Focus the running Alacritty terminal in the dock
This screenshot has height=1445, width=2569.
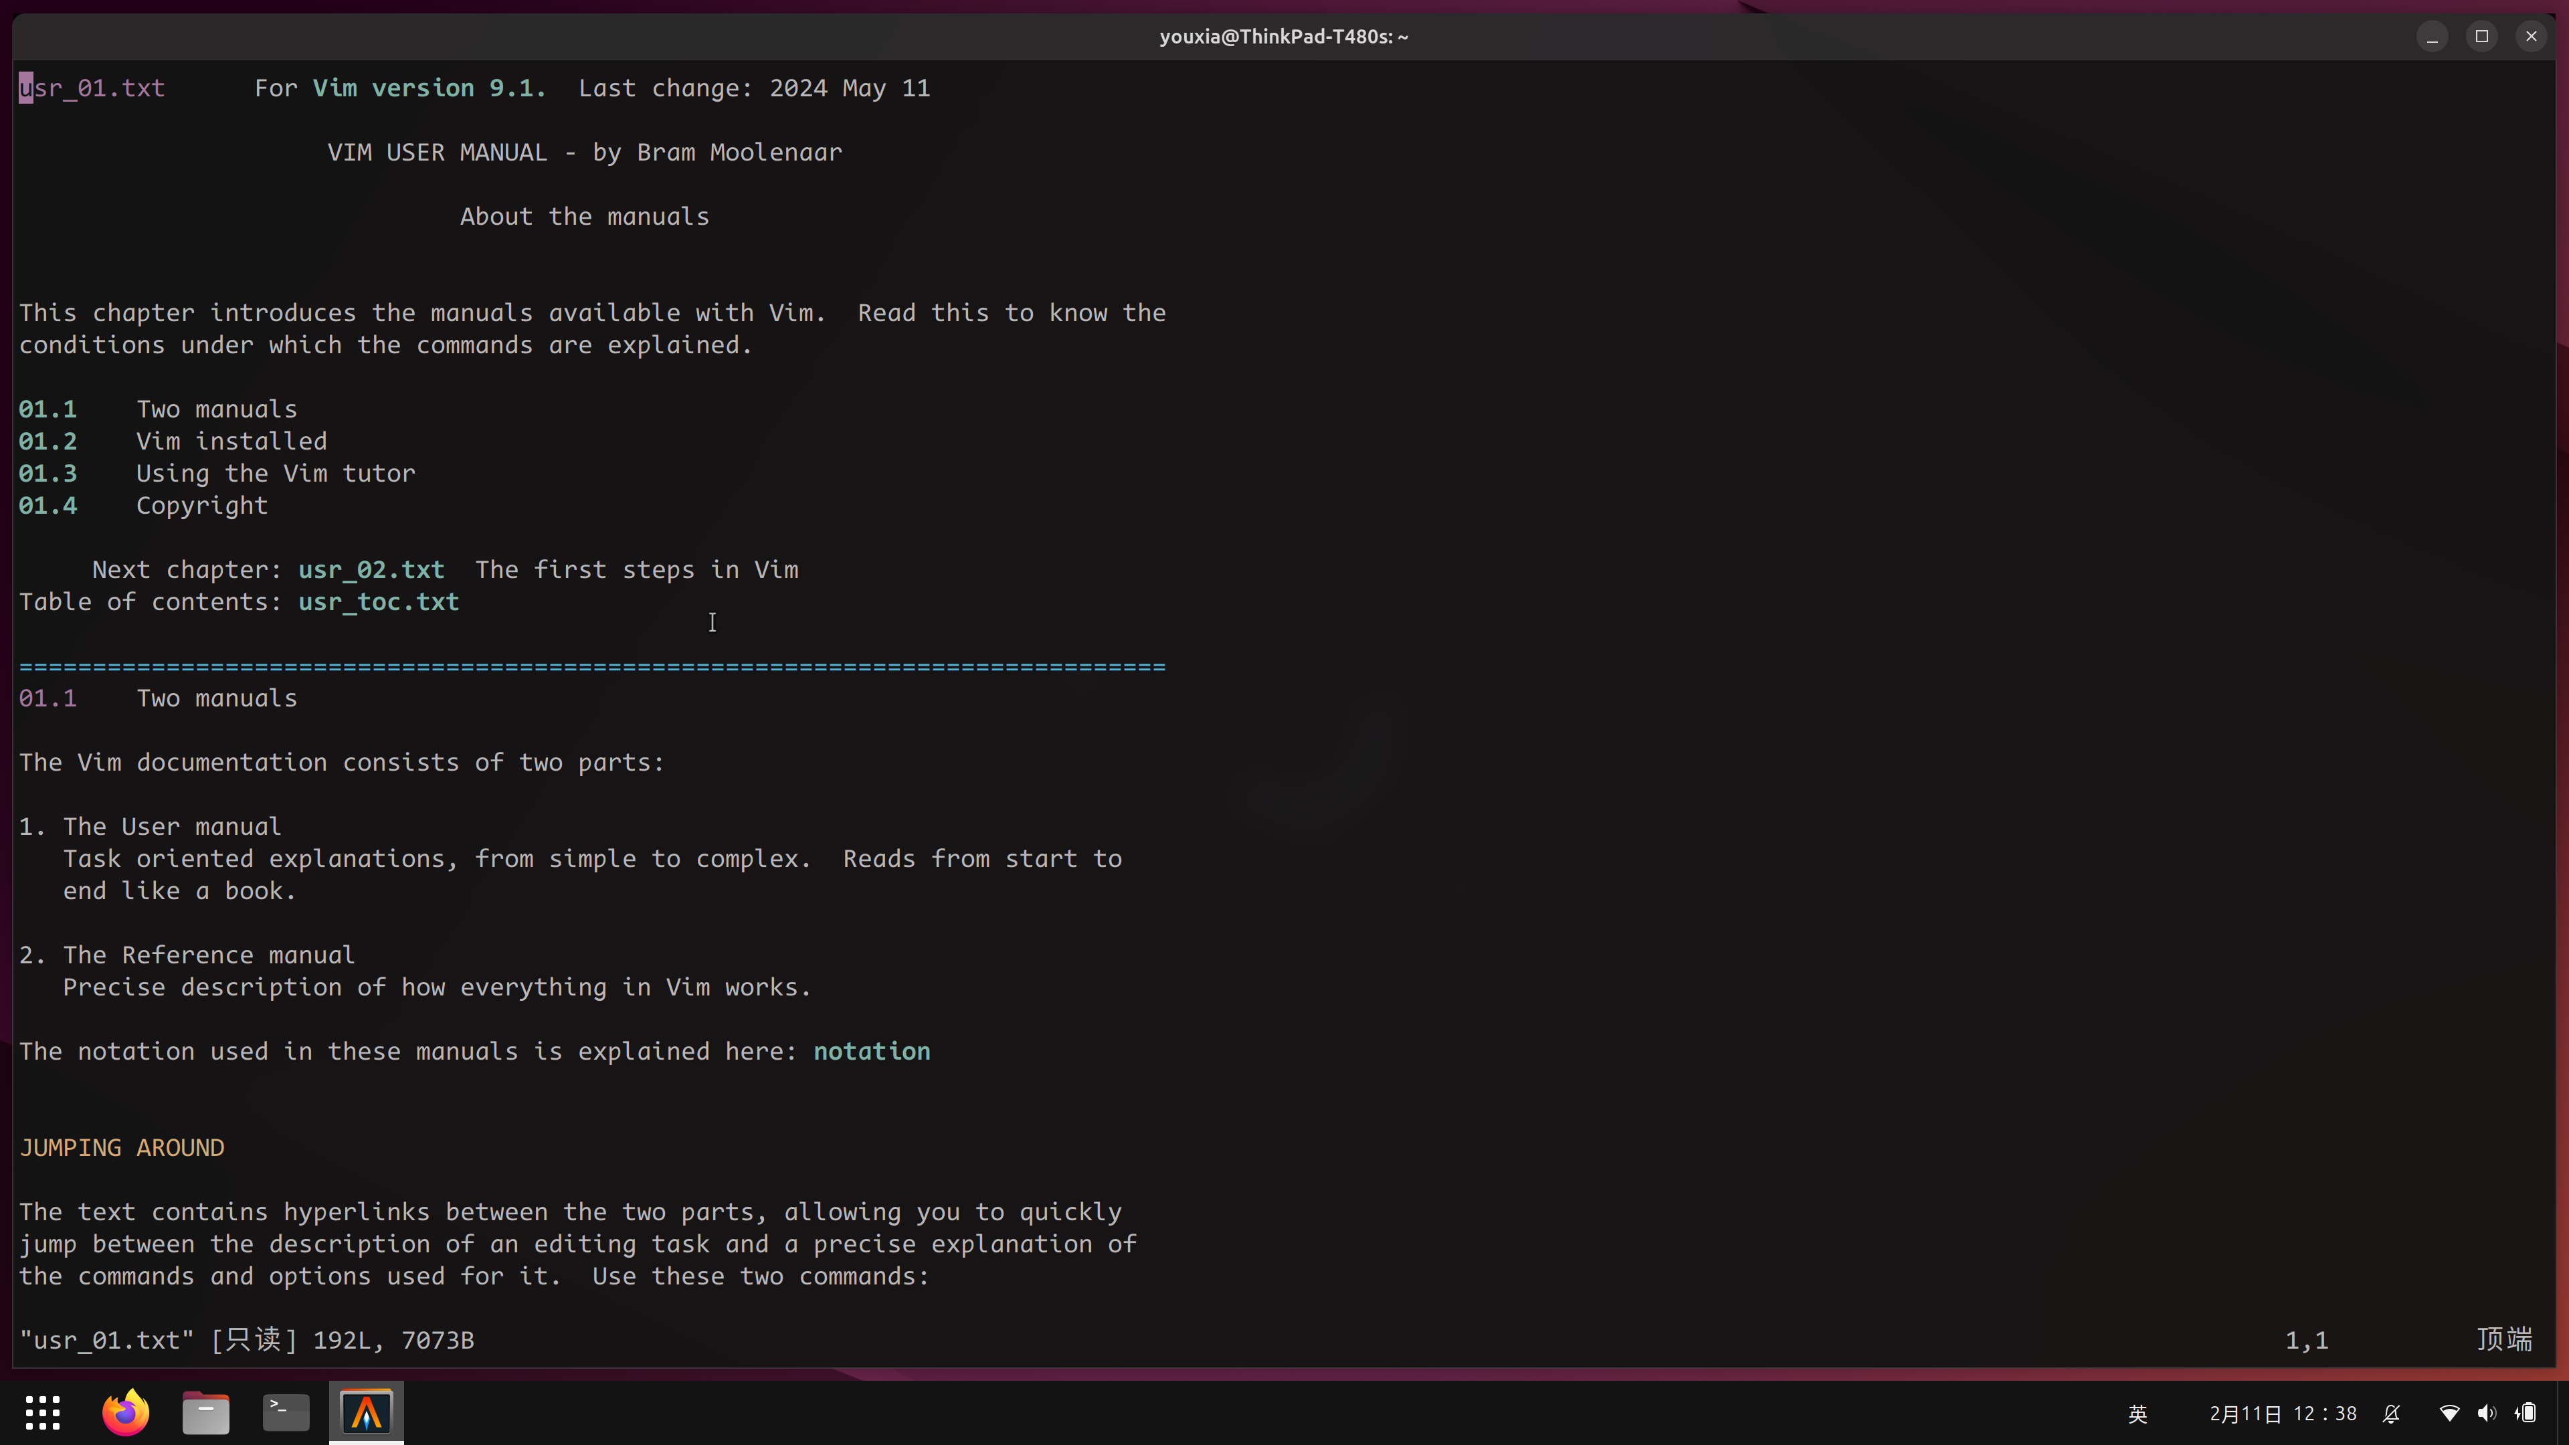pos(365,1412)
